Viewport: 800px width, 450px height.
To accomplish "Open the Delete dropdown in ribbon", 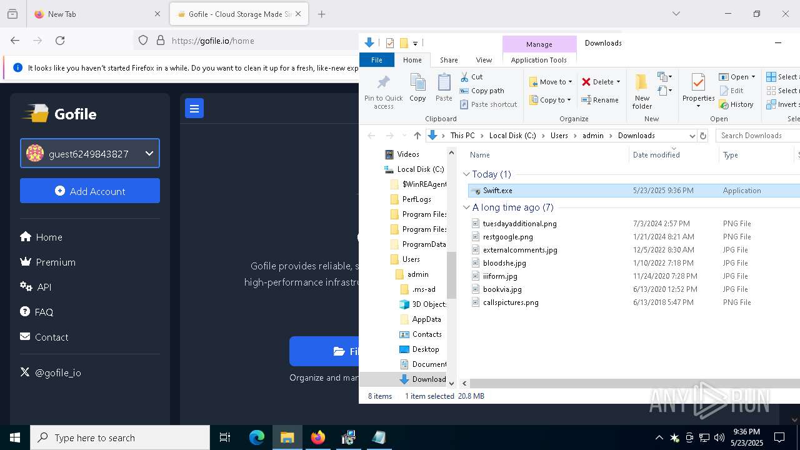I will tap(601, 82).
